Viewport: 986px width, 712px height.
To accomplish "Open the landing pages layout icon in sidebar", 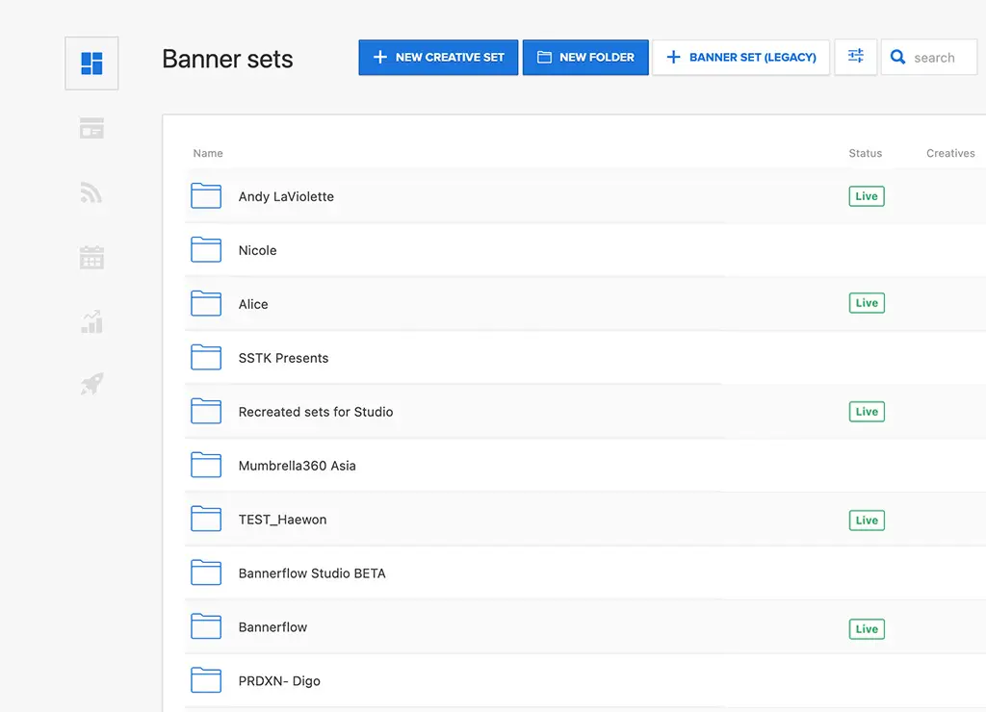I will coord(91,128).
